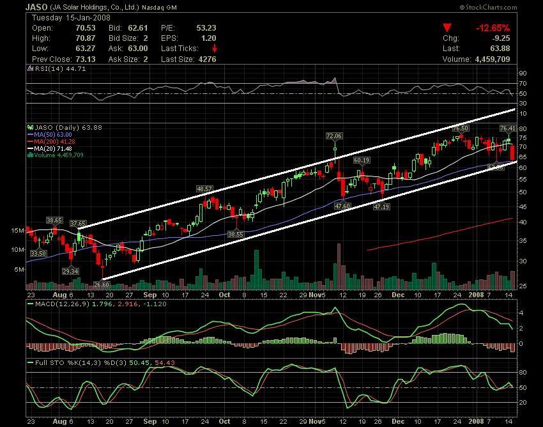Click the tall November volume spike bar
Image resolution: width=543 pixels, height=427 pixels.
339,267
